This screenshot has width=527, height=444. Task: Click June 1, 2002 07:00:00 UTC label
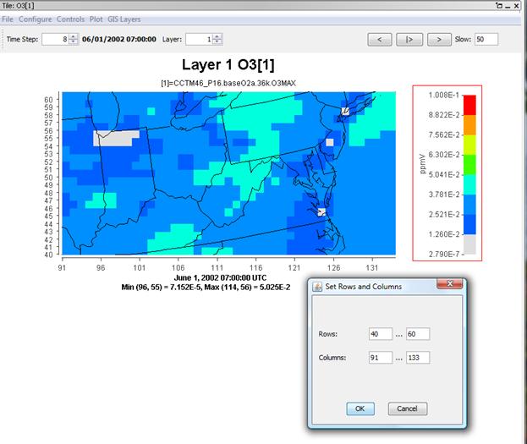[220, 278]
